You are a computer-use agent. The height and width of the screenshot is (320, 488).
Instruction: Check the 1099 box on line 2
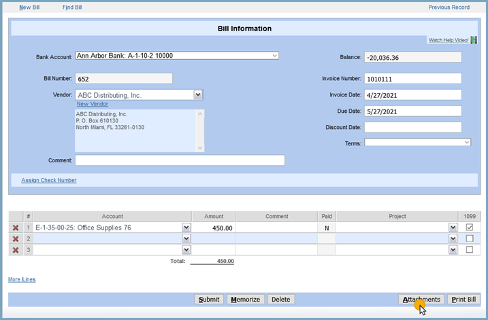click(470, 238)
